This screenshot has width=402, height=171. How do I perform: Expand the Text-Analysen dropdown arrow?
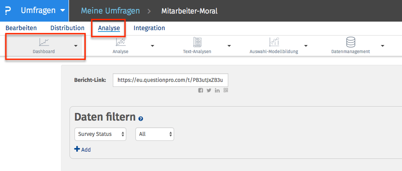coord(229,46)
